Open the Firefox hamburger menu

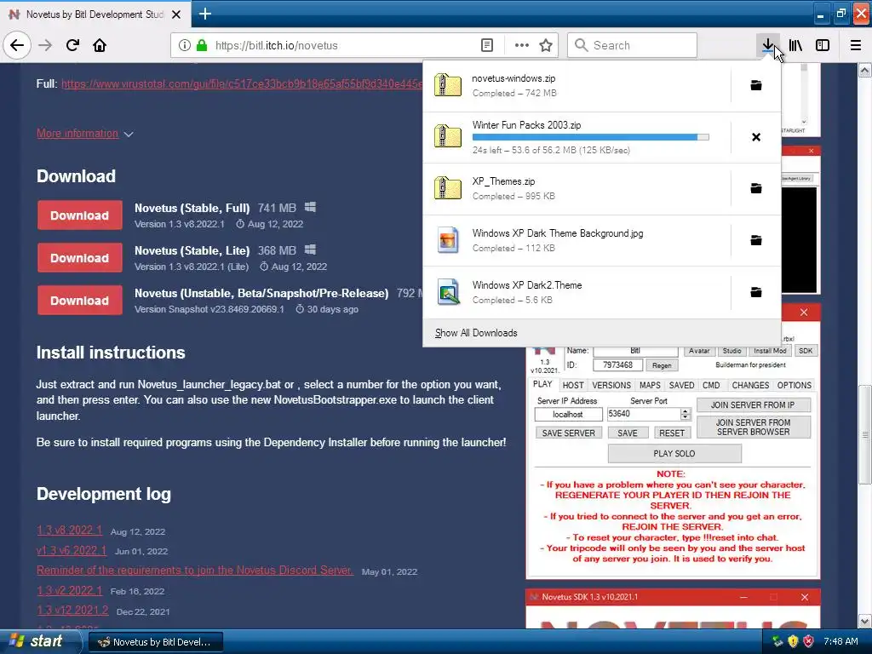[856, 45]
